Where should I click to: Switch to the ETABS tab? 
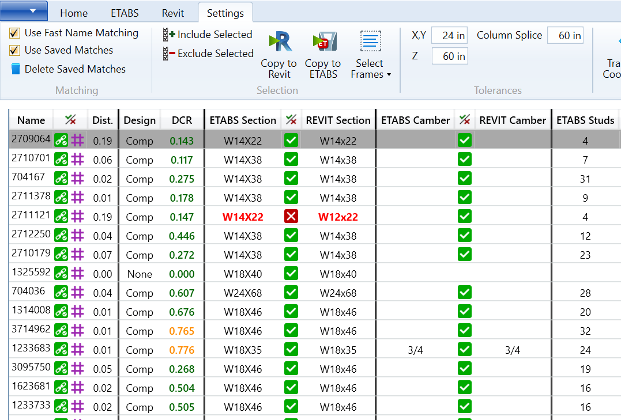coord(125,13)
